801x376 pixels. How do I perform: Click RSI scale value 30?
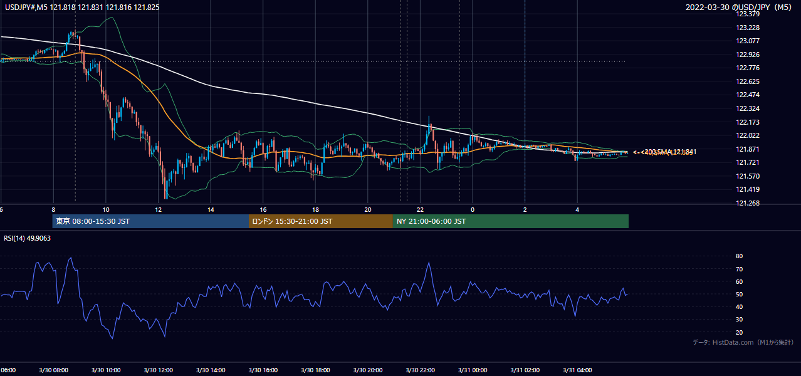pos(739,320)
